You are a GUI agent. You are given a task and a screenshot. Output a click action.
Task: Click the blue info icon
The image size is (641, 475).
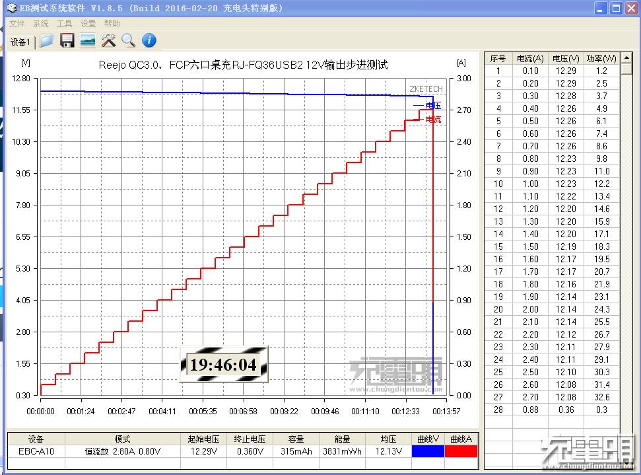point(149,40)
